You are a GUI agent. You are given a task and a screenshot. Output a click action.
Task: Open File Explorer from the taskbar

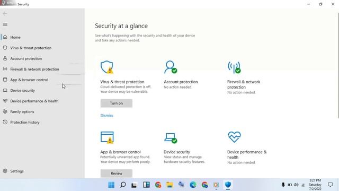(x=169, y=185)
